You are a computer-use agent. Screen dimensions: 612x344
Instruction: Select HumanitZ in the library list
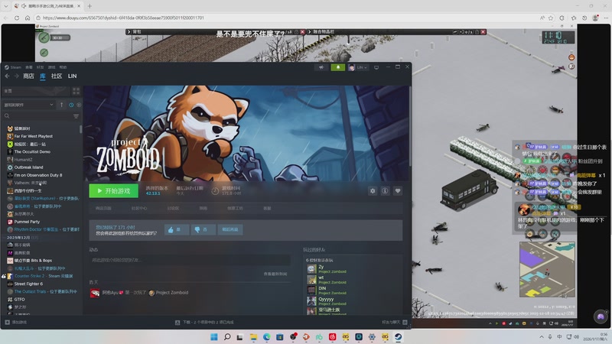23,160
